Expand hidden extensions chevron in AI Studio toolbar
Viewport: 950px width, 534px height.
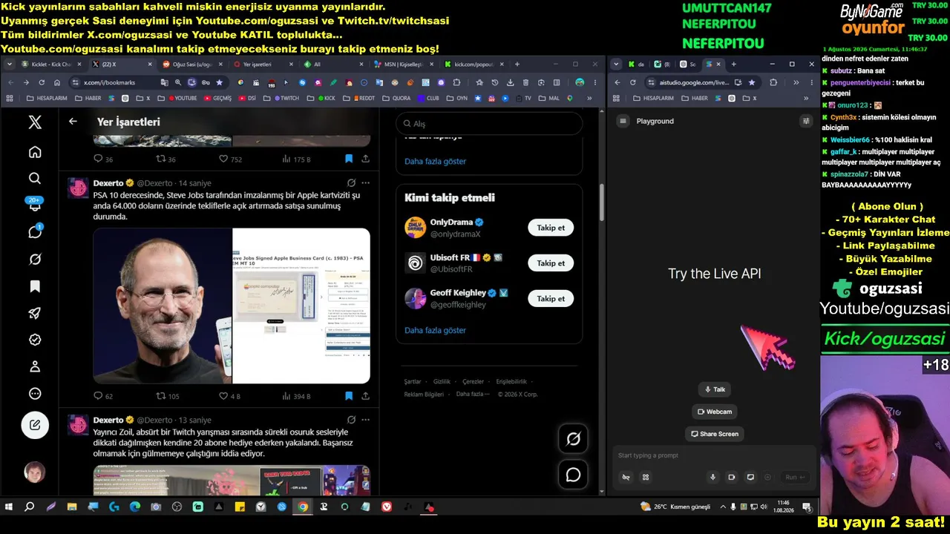796,82
